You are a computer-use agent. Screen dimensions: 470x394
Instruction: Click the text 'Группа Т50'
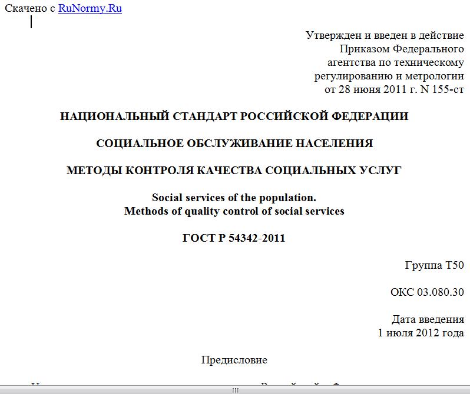(434, 265)
